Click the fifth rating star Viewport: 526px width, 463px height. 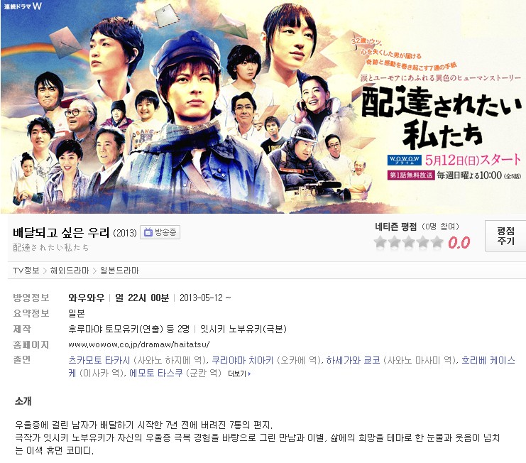click(437, 241)
